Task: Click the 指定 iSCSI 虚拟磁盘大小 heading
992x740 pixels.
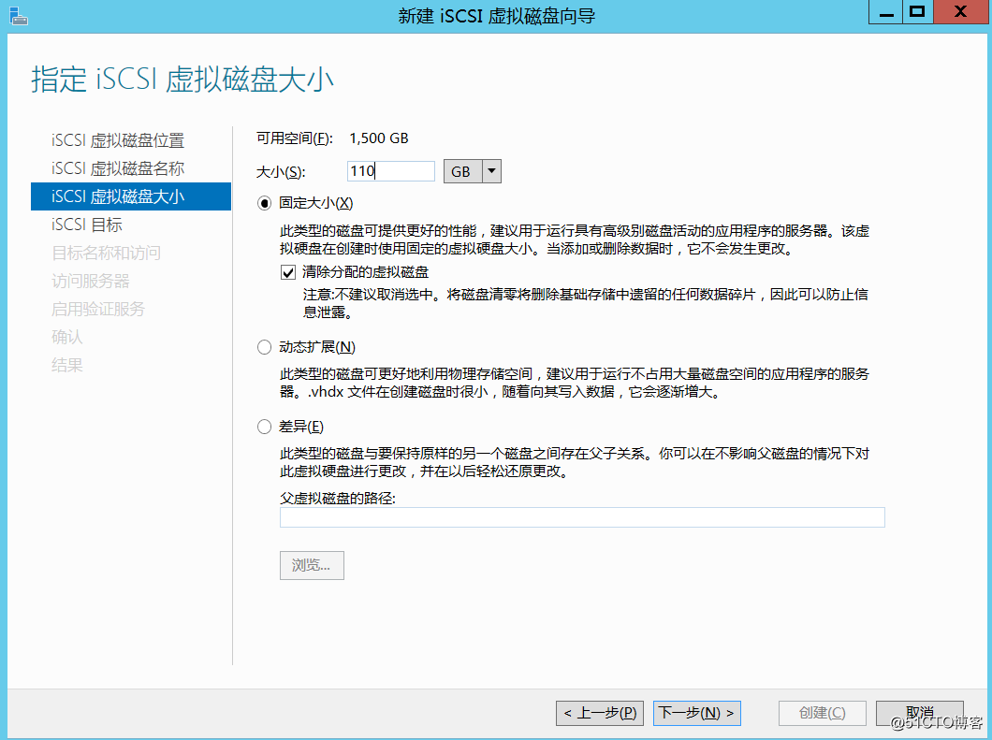Action: tap(182, 80)
